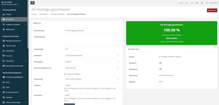Toggle the Zielwerte festlegen checkbox
219x105 pixels.
click(65, 74)
